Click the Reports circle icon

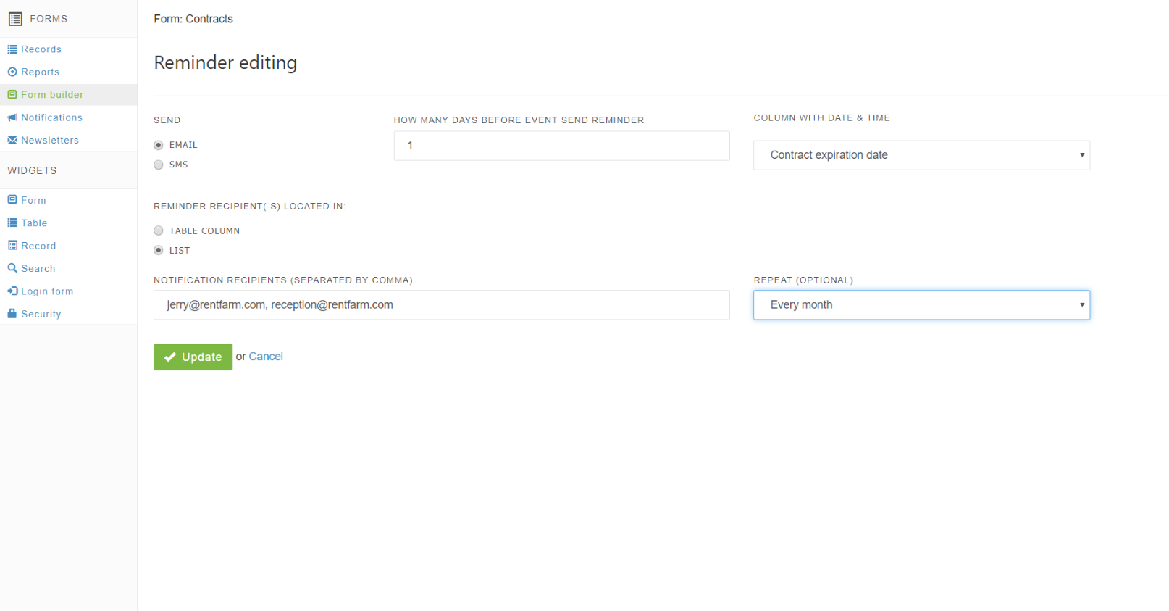[12, 72]
